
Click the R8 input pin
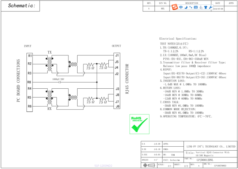point(30,82)
